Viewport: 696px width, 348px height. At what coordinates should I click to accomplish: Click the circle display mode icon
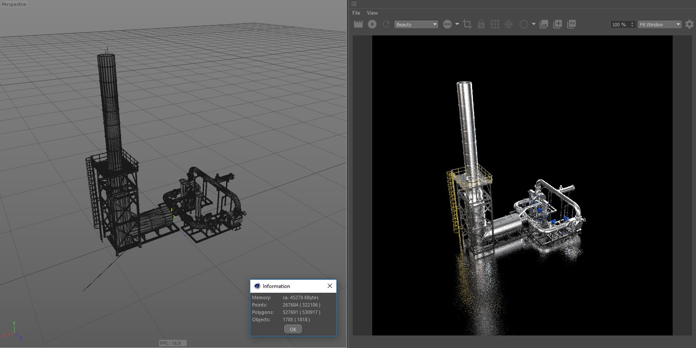pos(524,24)
